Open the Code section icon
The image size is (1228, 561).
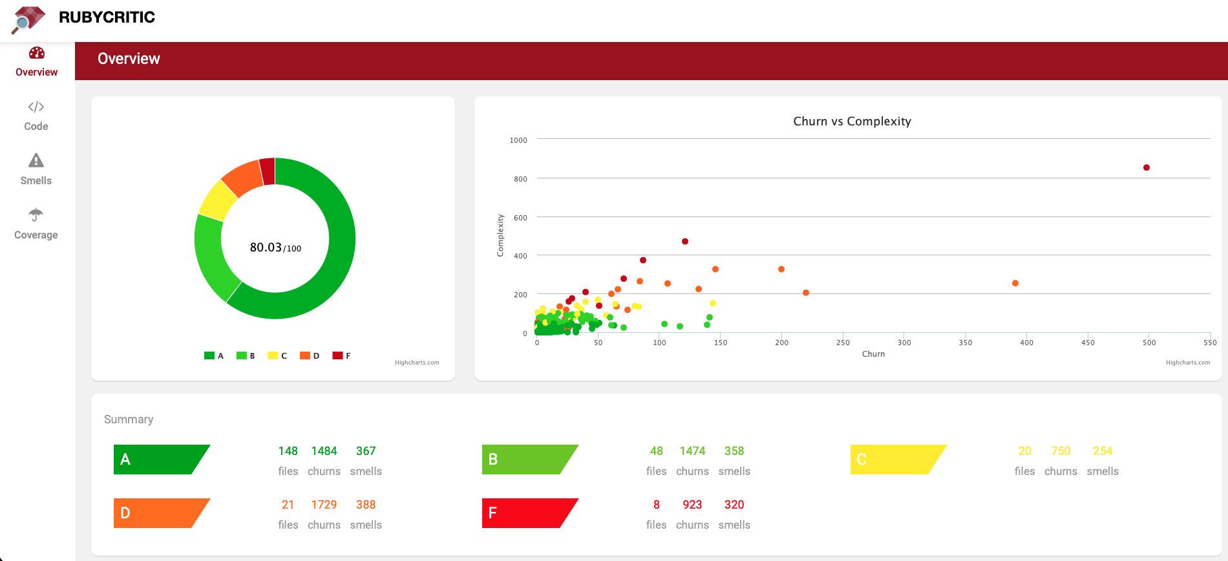(36, 107)
